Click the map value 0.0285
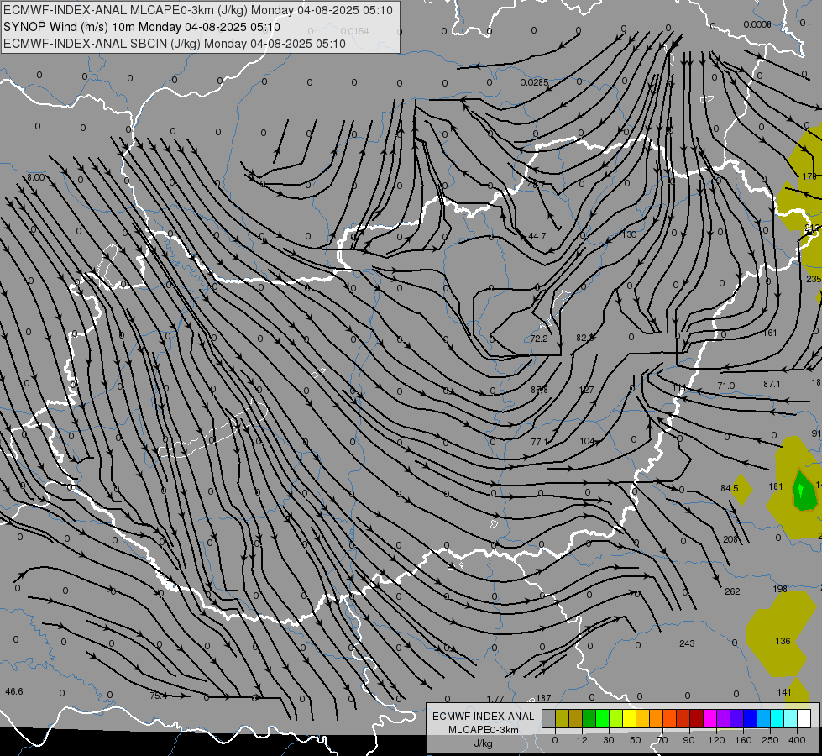Screen dimensions: 822x756 point(534,82)
